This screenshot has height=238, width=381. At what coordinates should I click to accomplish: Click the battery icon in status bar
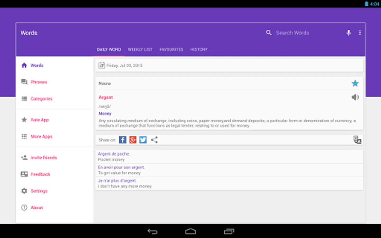coord(366,4)
